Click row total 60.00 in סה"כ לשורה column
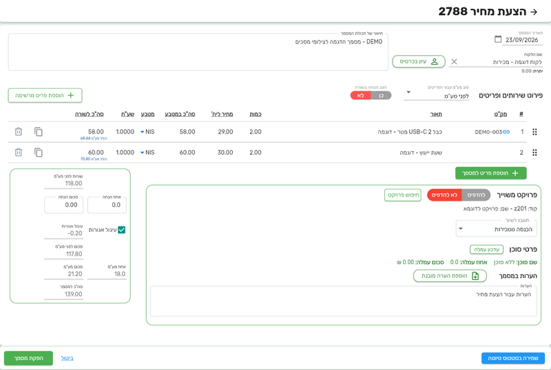This screenshot has width=551, height=370. point(96,153)
